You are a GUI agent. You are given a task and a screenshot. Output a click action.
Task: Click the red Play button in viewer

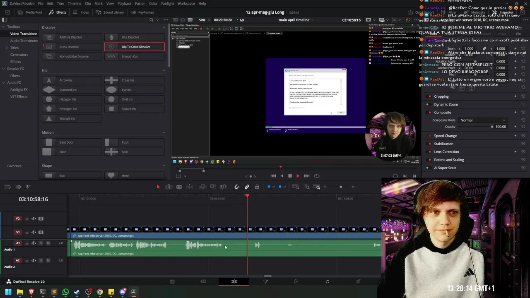(298, 176)
